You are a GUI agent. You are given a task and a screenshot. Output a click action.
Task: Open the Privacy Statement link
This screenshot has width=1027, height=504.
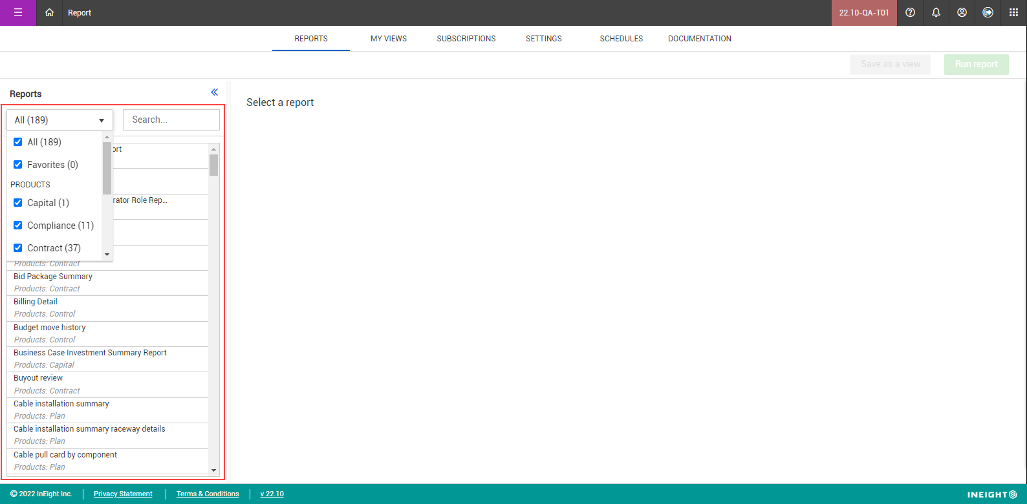123,494
